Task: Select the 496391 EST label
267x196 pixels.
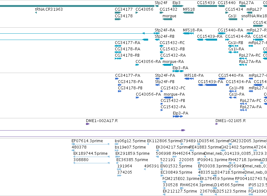Action: pos(151,166)
